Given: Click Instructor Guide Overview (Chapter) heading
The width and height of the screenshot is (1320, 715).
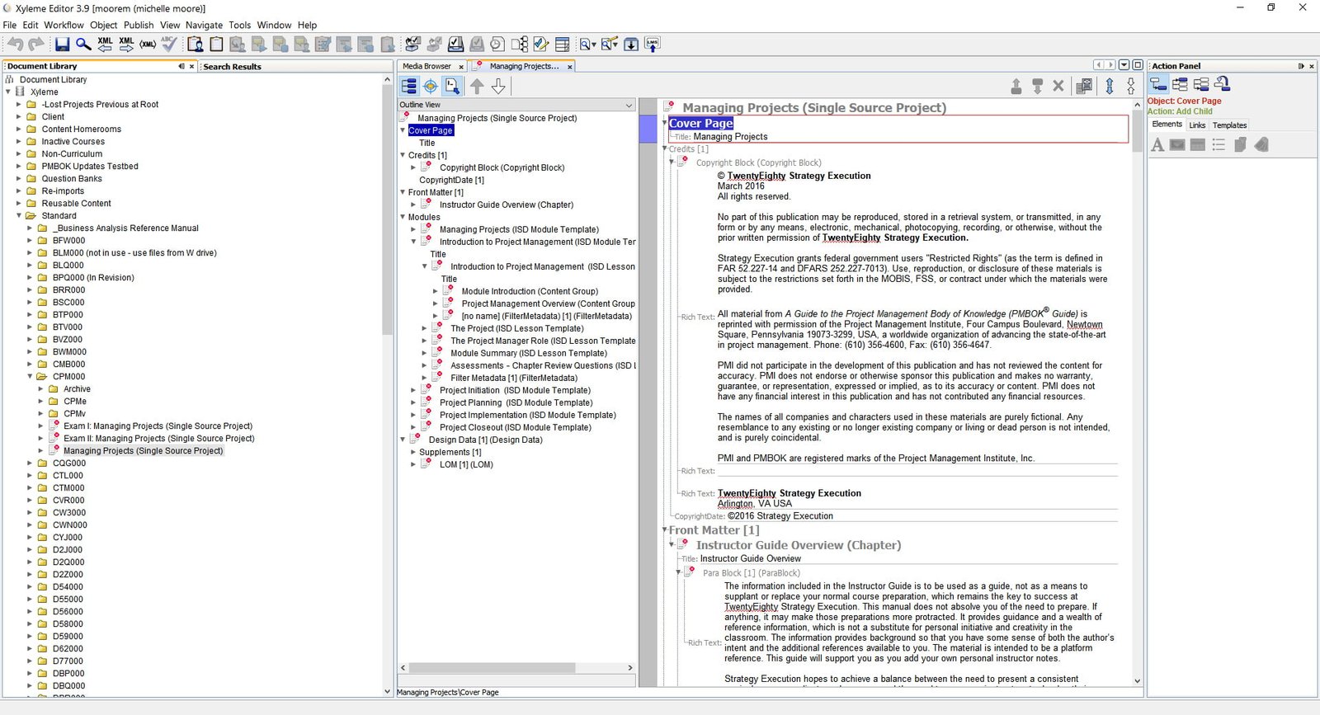Looking at the screenshot, I should [798, 545].
